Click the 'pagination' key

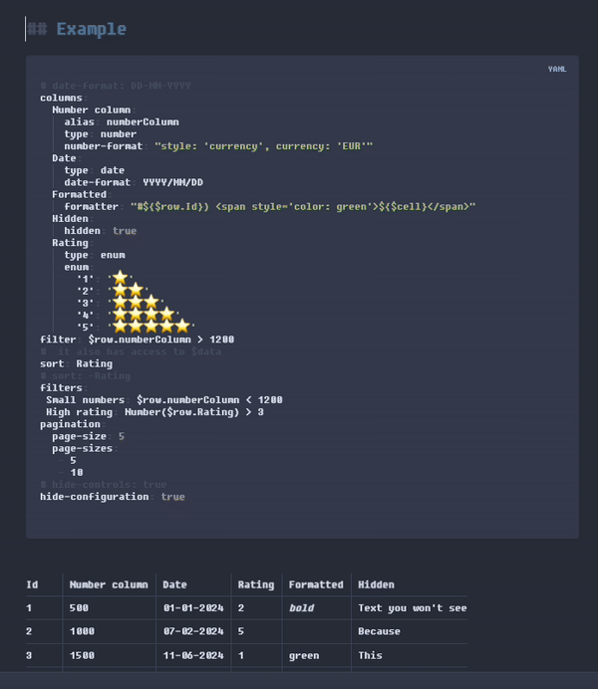[x=70, y=424]
